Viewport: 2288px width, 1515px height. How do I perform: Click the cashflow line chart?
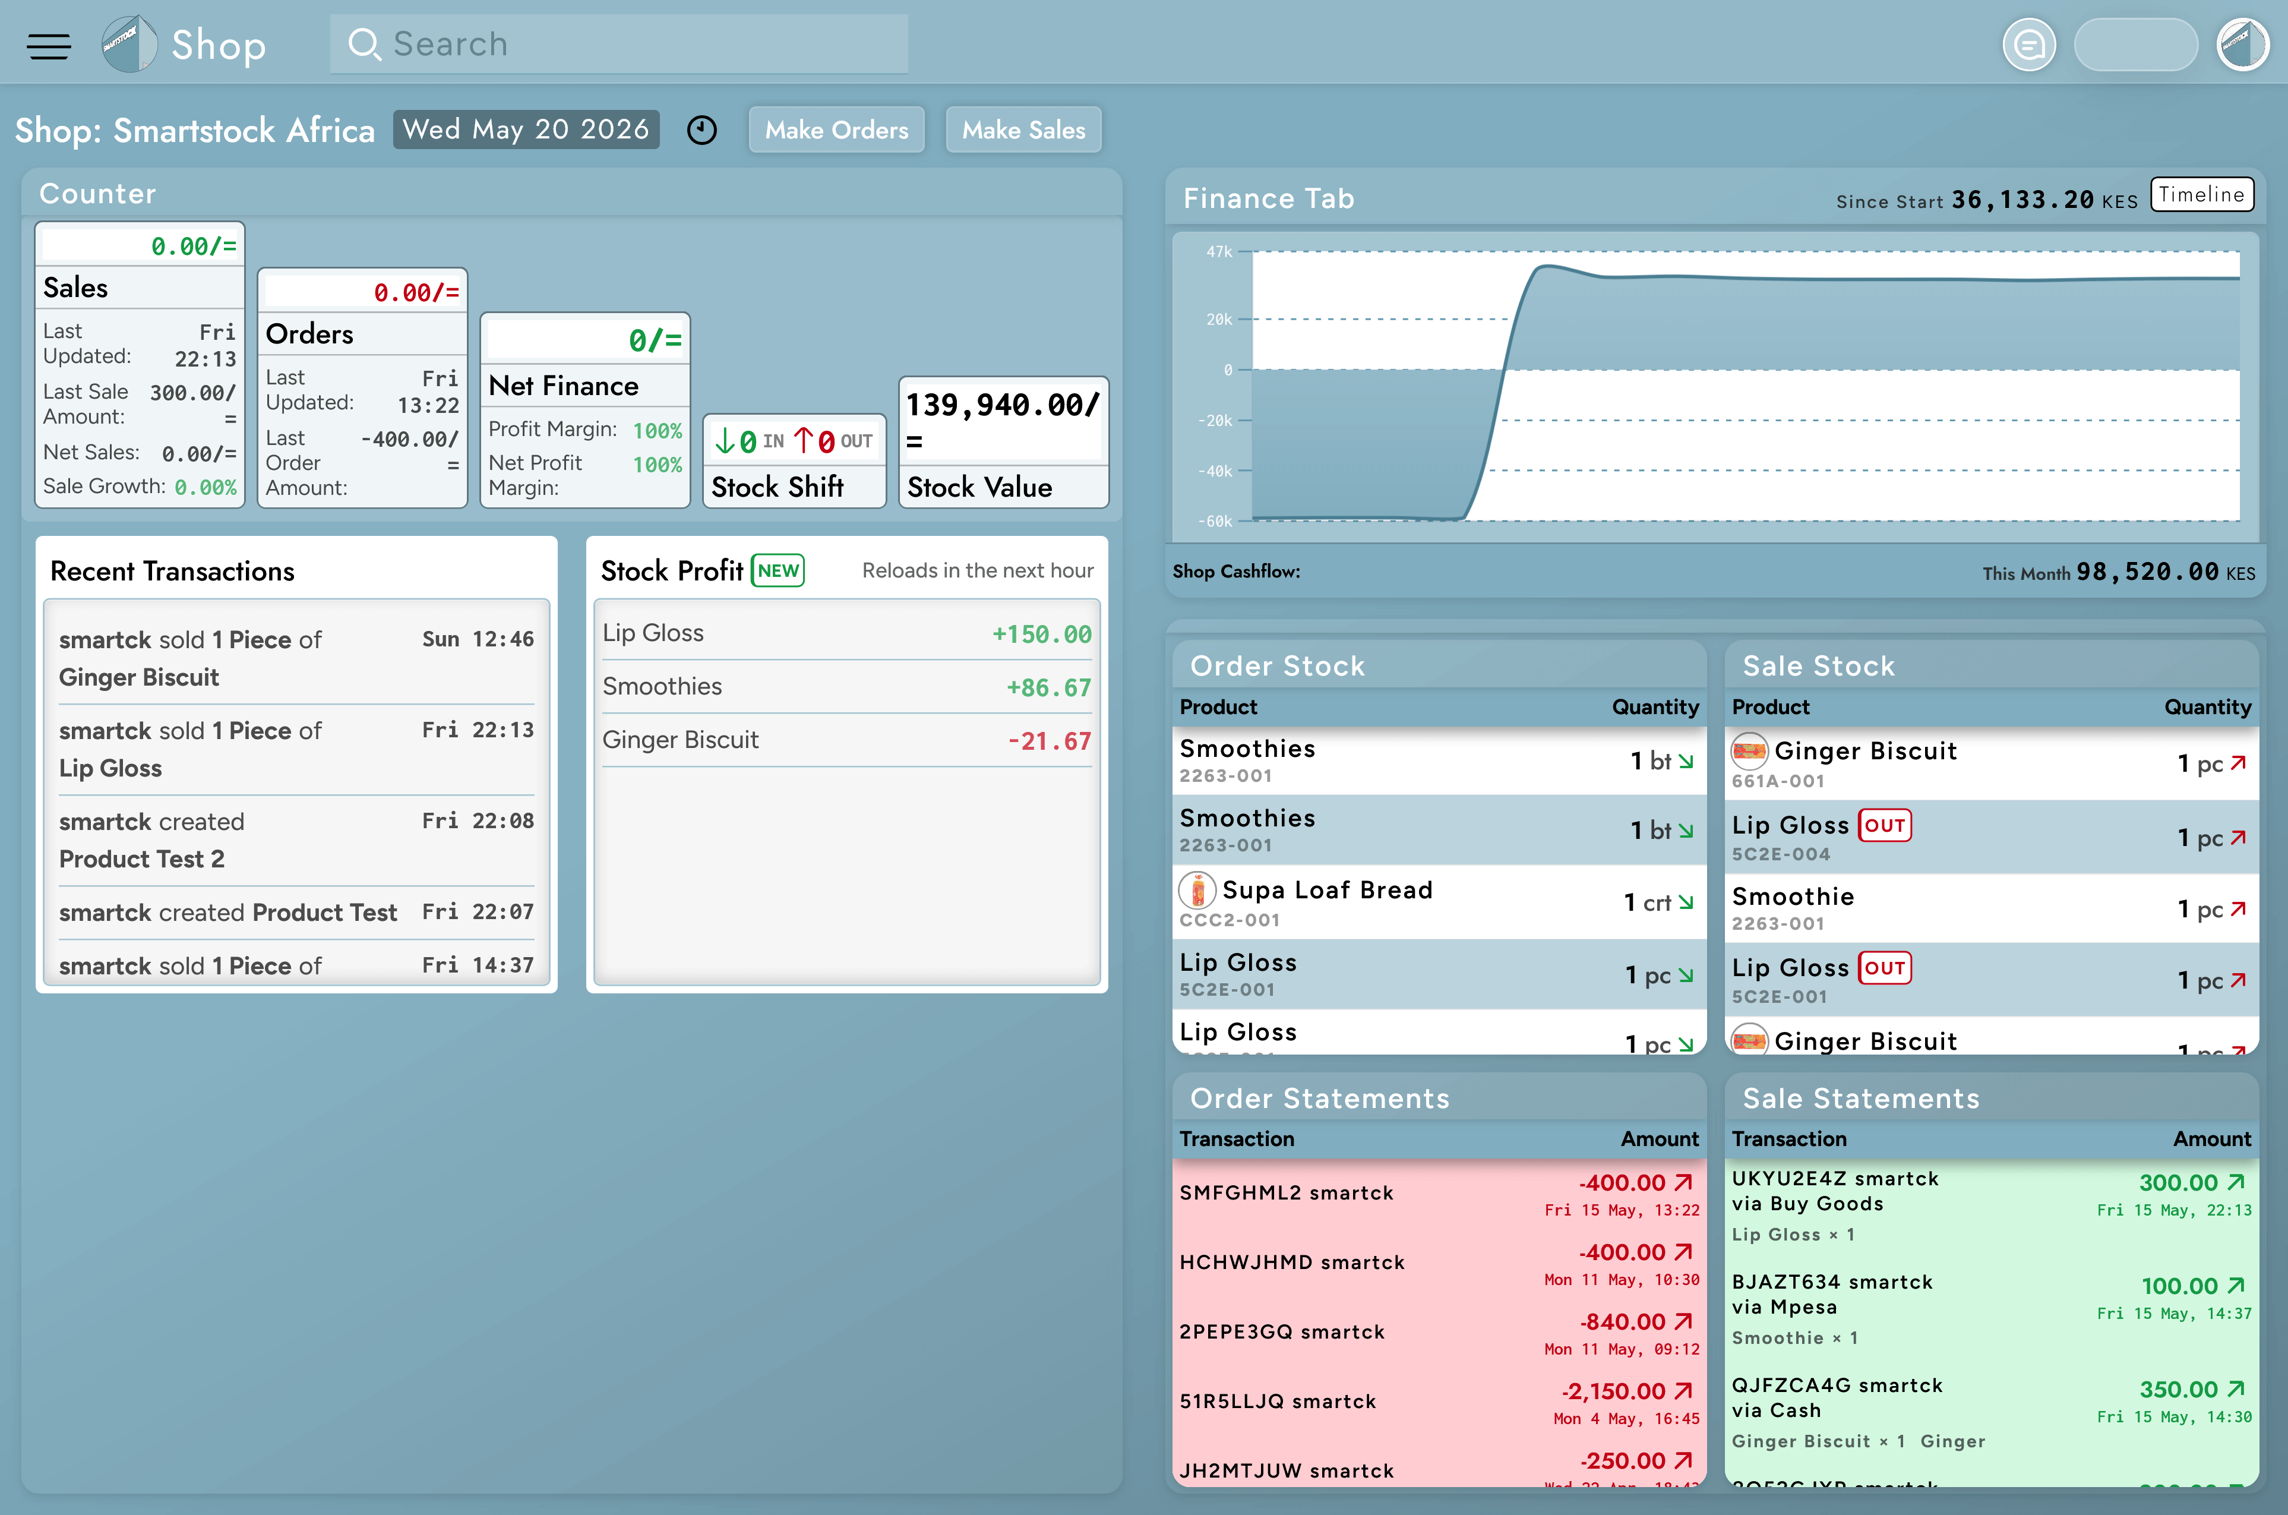pyautogui.click(x=1716, y=387)
